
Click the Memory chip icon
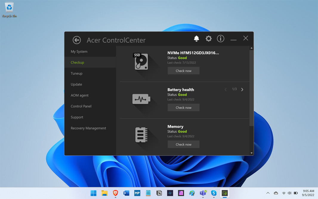(141, 135)
